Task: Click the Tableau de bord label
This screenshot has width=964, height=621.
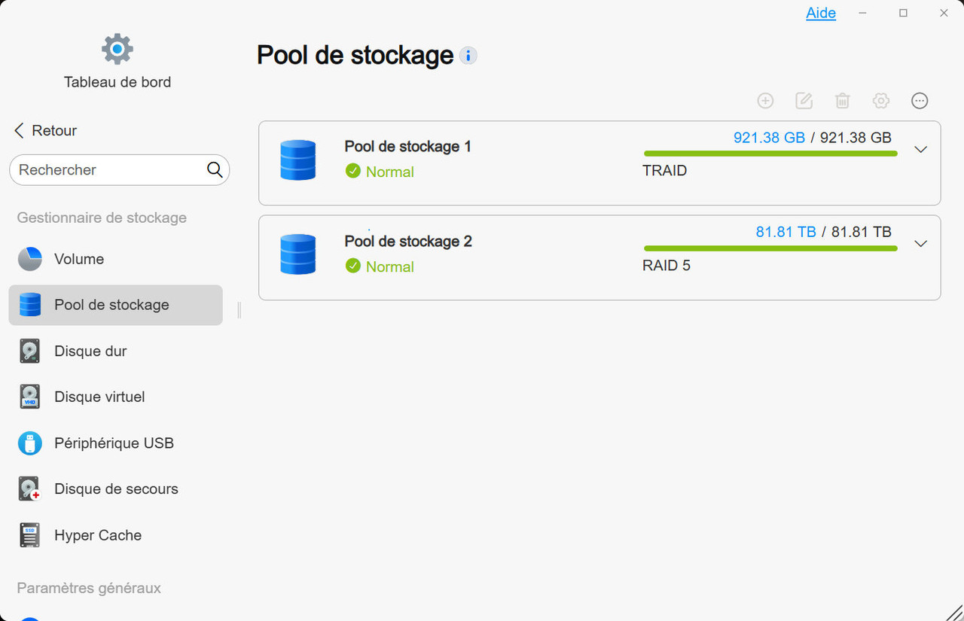Action: [x=117, y=83]
